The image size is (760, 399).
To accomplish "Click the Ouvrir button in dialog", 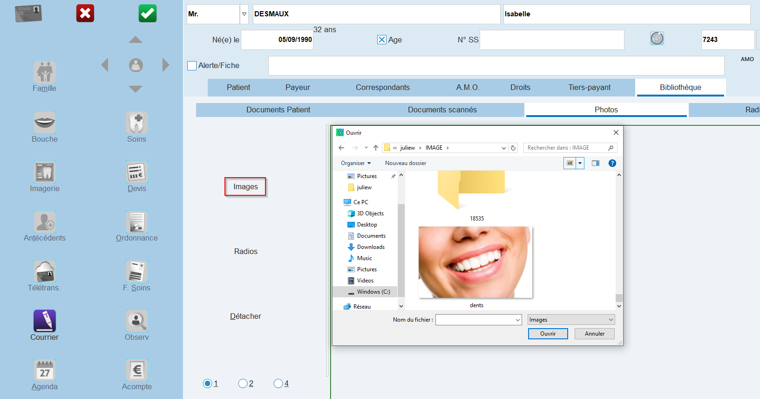I will pyautogui.click(x=548, y=334).
